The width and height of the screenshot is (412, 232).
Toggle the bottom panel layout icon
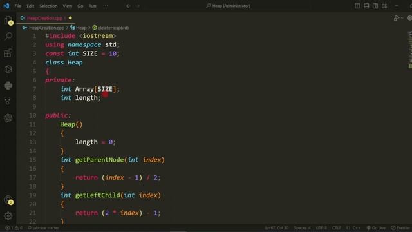366,6
